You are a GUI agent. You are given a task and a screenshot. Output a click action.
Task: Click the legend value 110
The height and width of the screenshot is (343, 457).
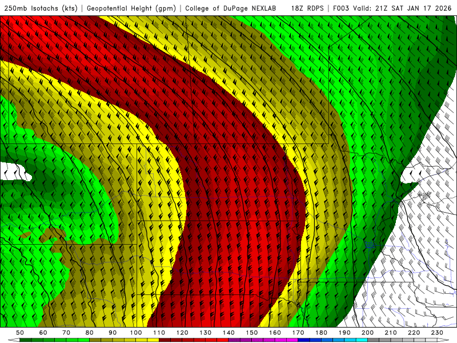[159, 333]
